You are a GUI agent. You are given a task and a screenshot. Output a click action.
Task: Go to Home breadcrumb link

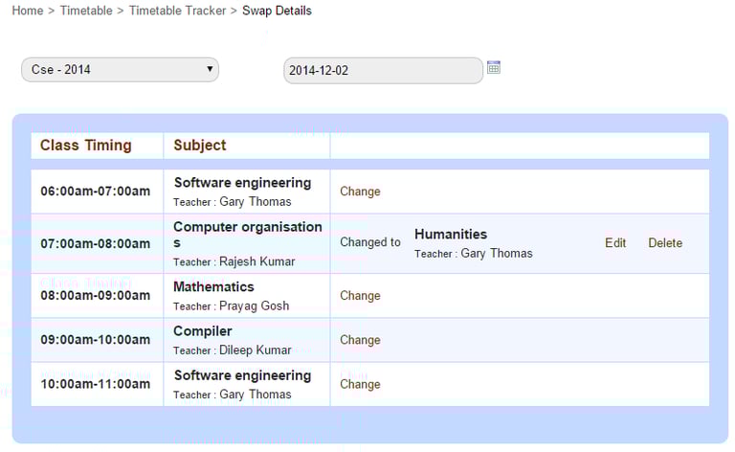pyautogui.click(x=28, y=11)
